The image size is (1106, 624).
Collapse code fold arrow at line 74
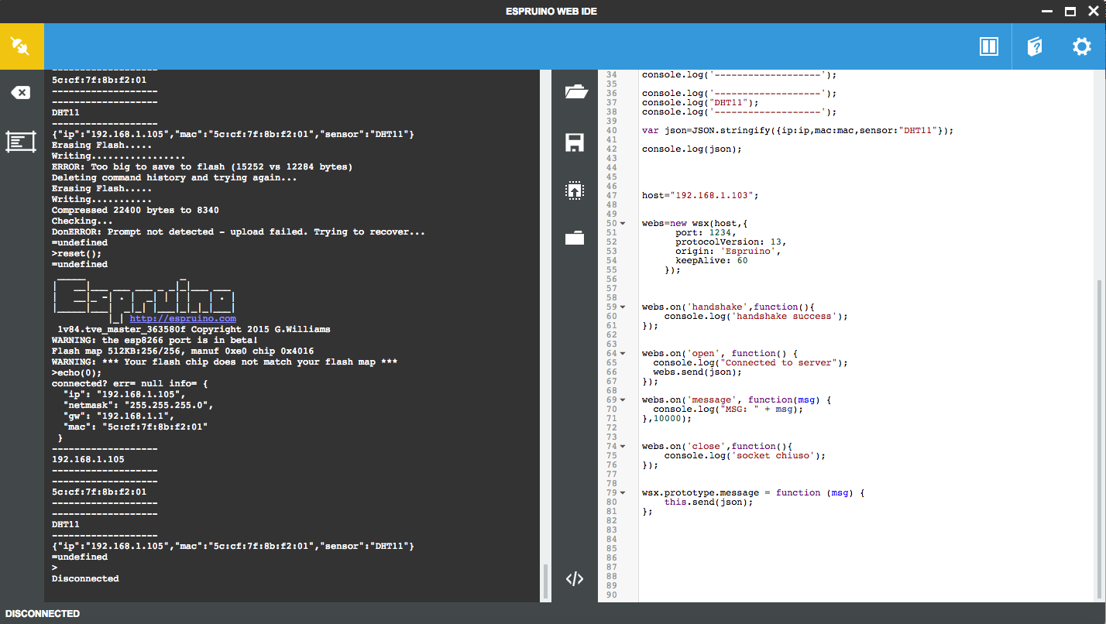(623, 447)
